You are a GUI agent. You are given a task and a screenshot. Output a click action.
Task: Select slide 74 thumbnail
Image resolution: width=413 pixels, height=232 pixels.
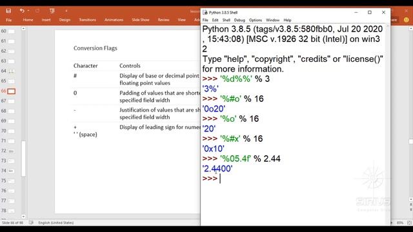[12, 171]
